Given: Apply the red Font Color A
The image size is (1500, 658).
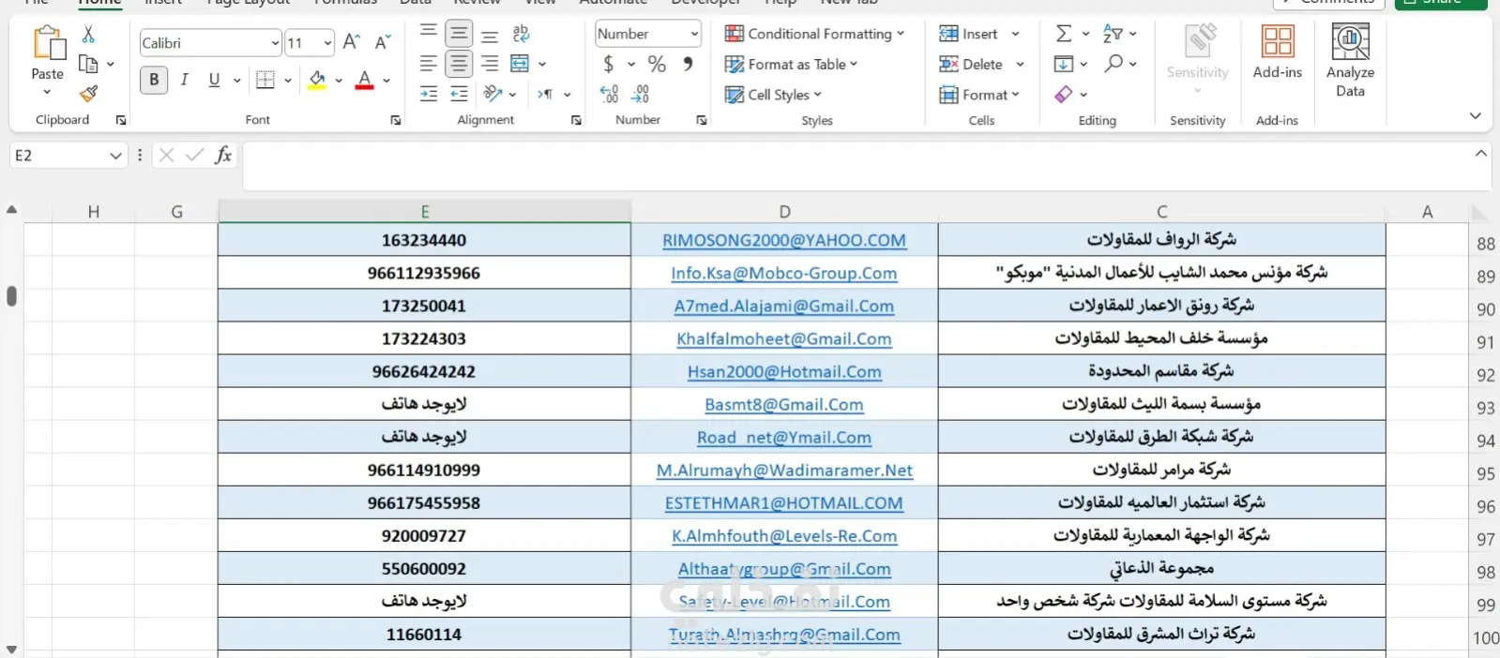Looking at the screenshot, I should [x=365, y=80].
